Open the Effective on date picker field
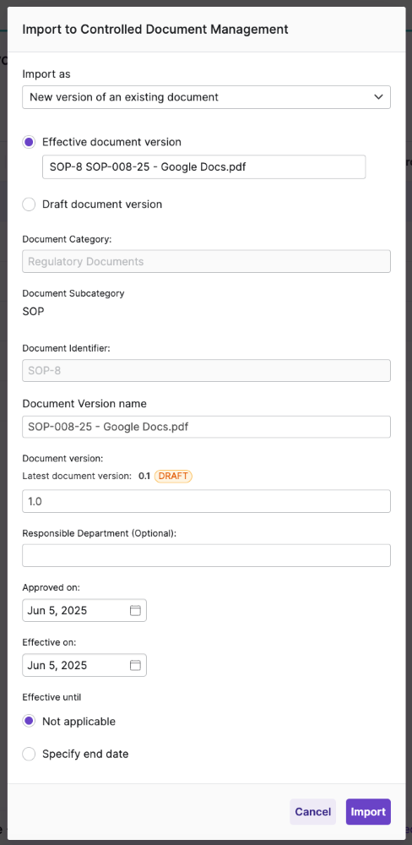 (84, 665)
